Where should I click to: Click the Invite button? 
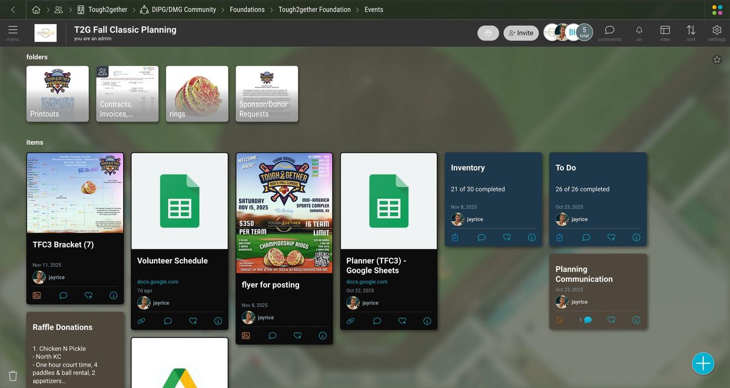coord(521,33)
